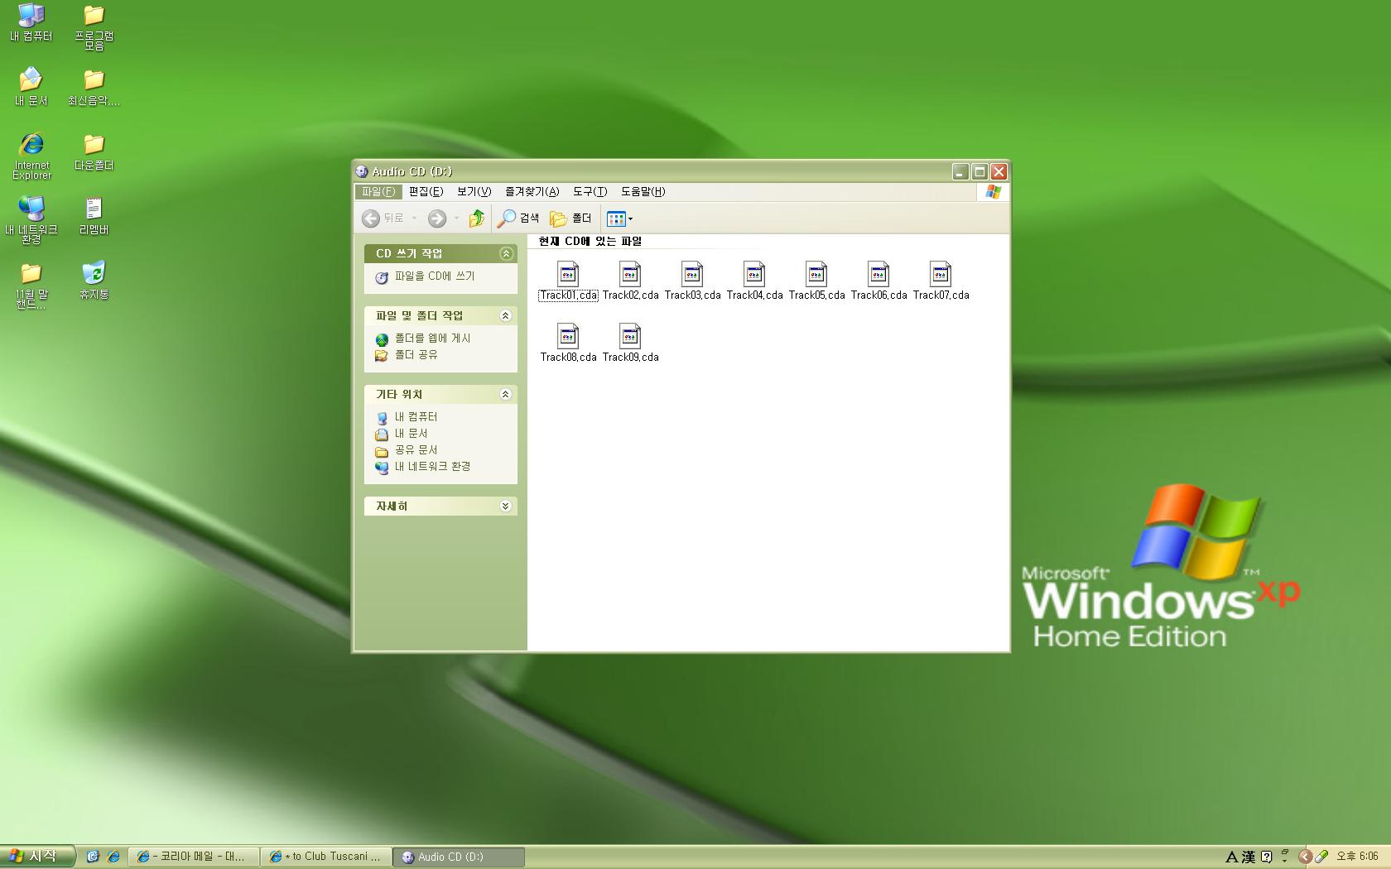The width and height of the screenshot is (1391, 869).
Task: Open the 편집(E) menu
Action: click(x=426, y=191)
